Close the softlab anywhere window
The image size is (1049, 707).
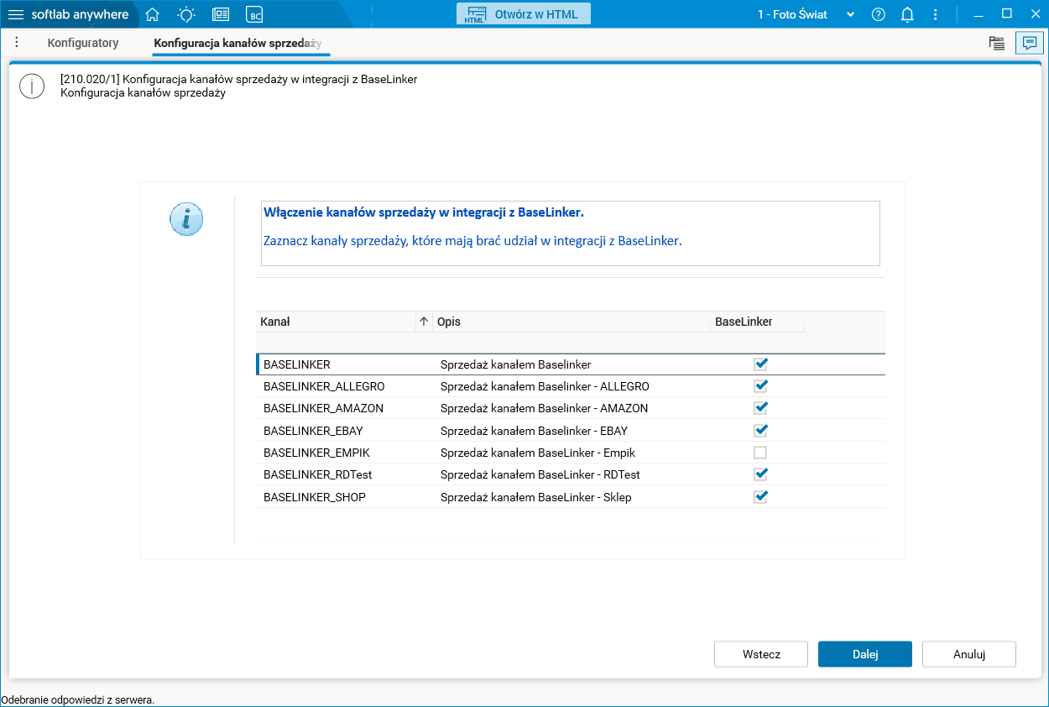1034,14
